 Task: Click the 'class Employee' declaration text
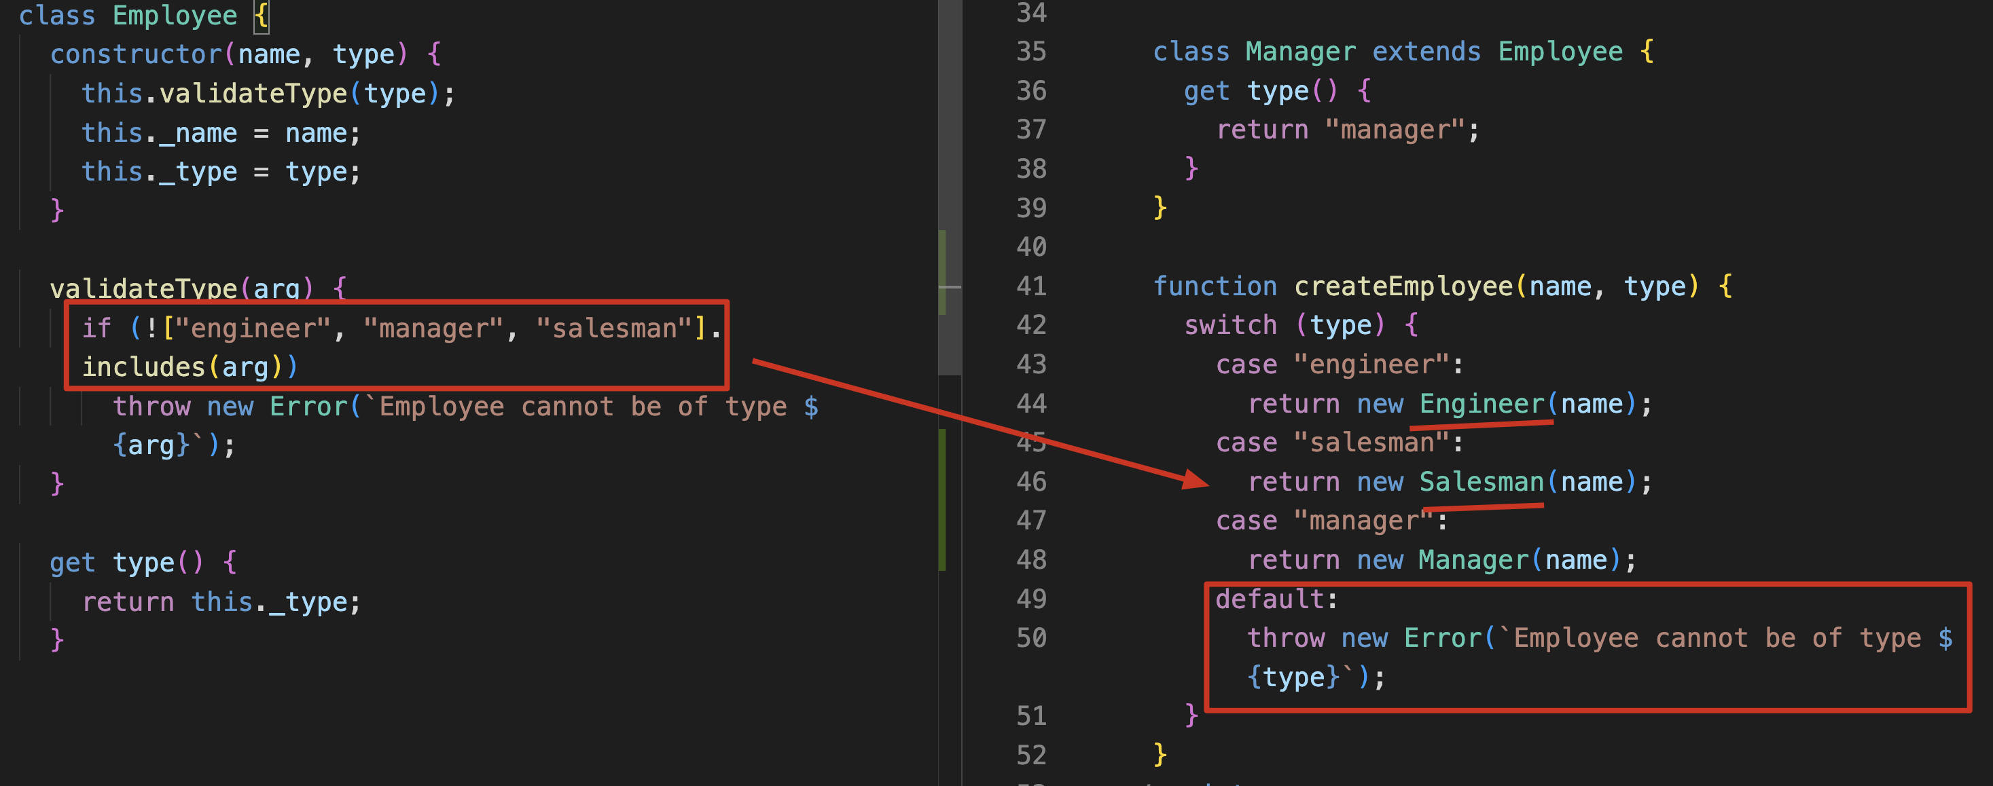pos(128,16)
